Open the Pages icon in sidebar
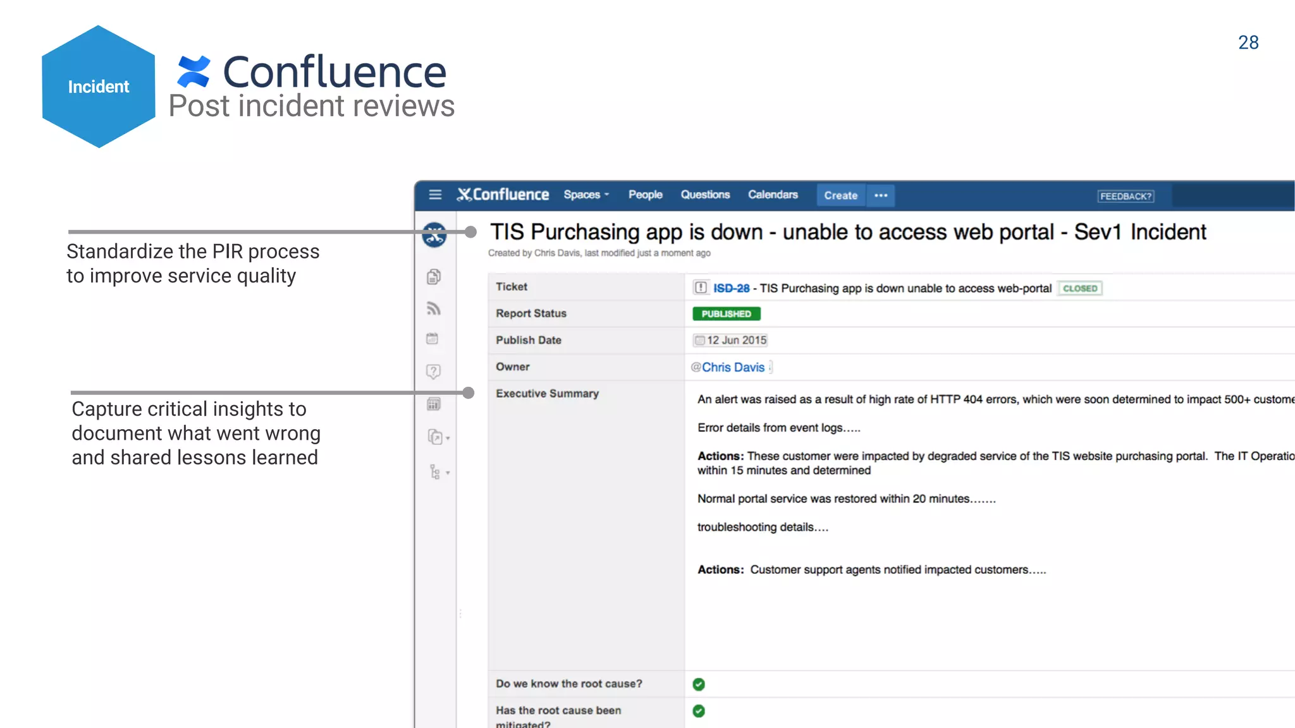 434,277
